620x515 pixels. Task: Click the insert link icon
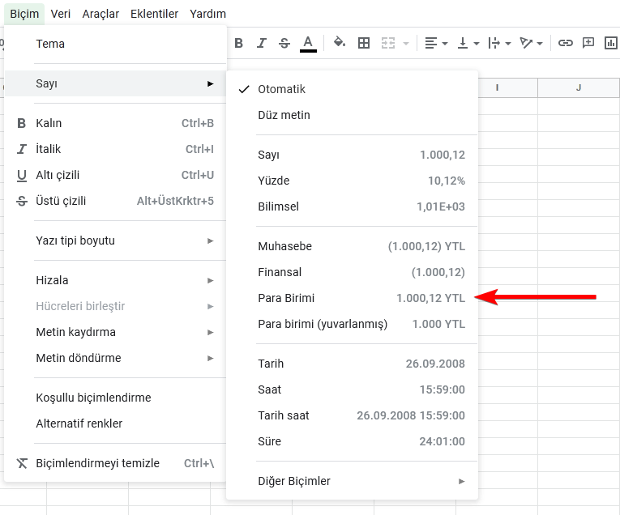(x=566, y=43)
